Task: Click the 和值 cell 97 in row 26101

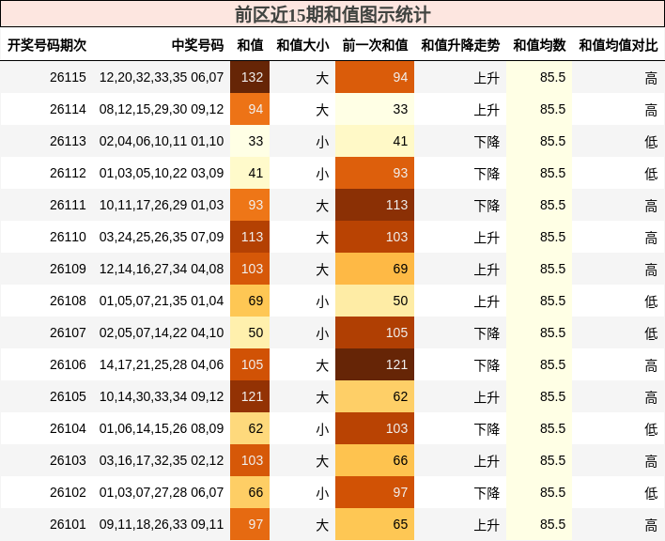Action: pyautogui.click(x=250, y=524)
